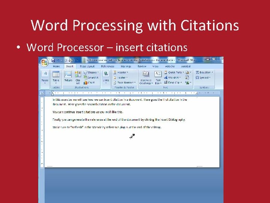Open the Acrobat tab
This screenshot has height=203, width=270.
coord(186,66)
